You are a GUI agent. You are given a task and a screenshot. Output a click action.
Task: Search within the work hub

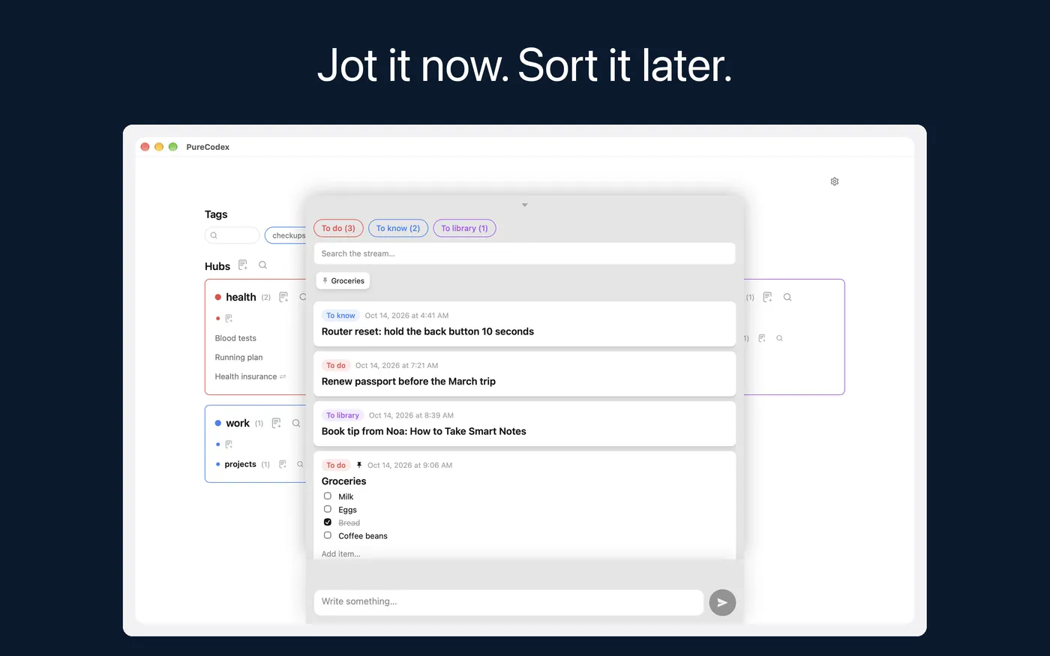point(296,423)
